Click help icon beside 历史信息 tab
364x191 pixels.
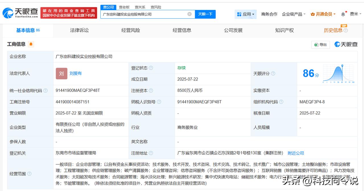346,30
